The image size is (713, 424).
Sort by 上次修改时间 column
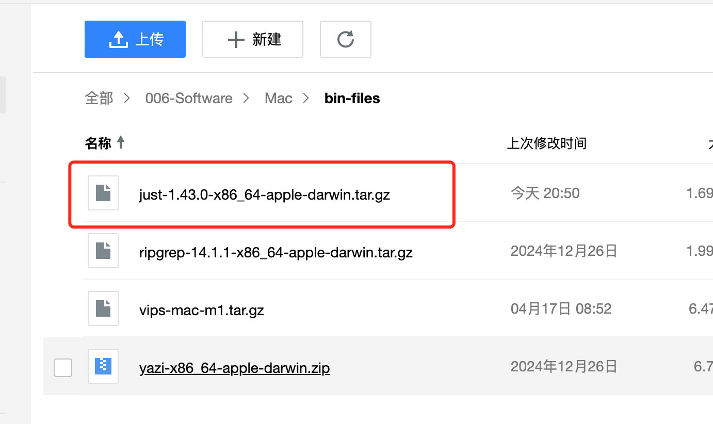[x=546, y=143]
